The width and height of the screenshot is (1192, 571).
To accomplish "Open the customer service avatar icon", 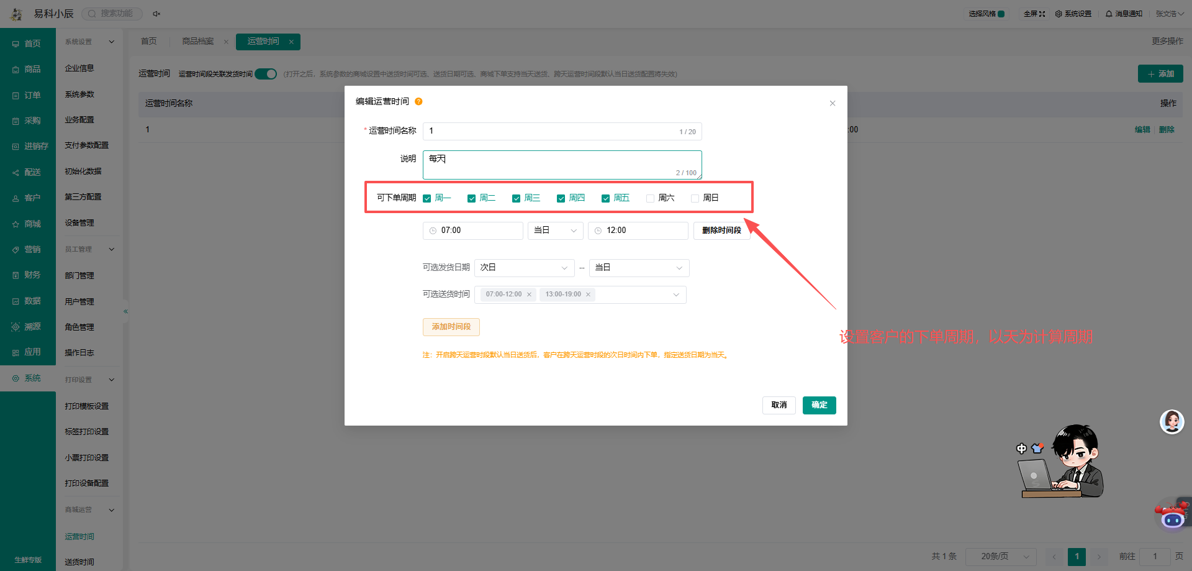I will click(1172, 422).
